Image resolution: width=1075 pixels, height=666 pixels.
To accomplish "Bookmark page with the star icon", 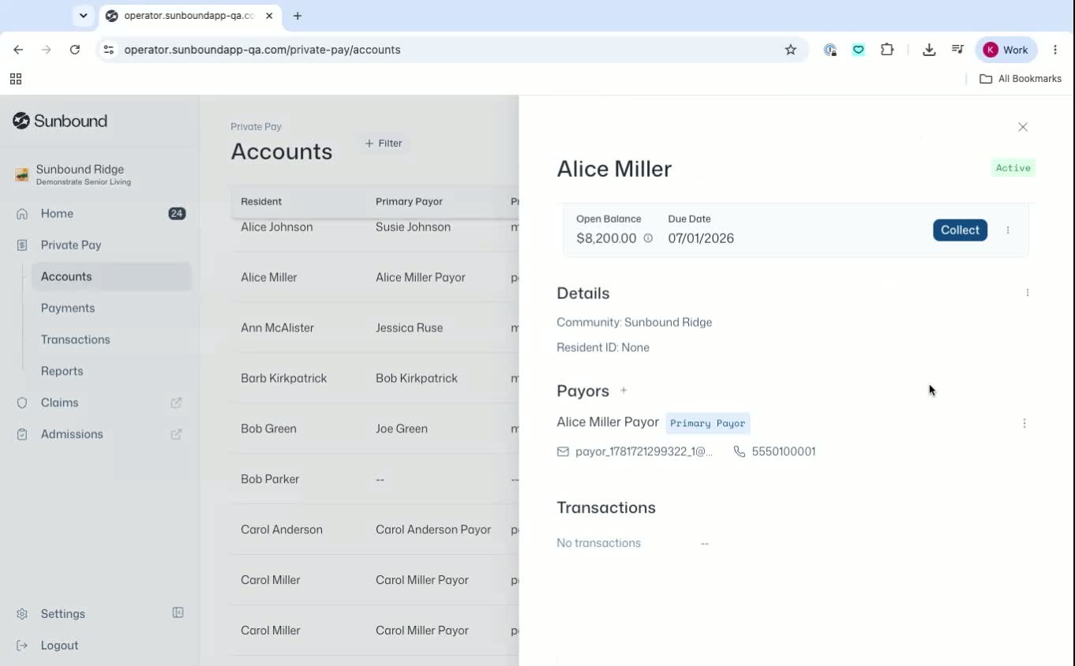I will (791, 50).
